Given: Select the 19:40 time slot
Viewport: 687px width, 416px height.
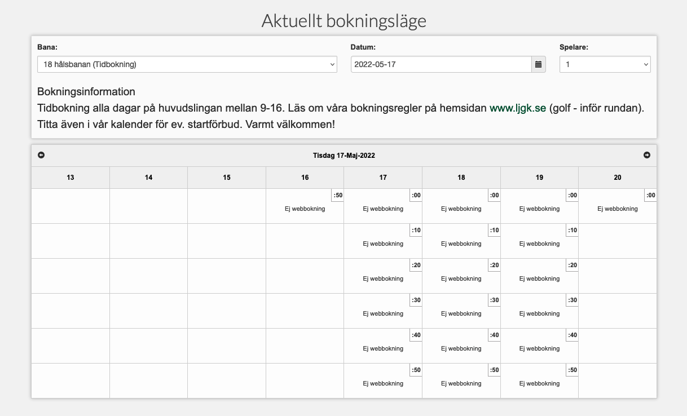Looking at the screenshot, I should (540, 346).
